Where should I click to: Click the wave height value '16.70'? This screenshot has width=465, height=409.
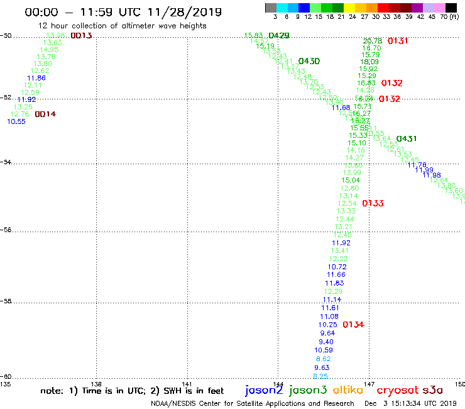tap(371, 48)
